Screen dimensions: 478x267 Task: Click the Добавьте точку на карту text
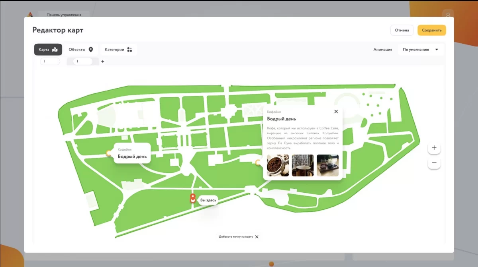pos(236,237)
